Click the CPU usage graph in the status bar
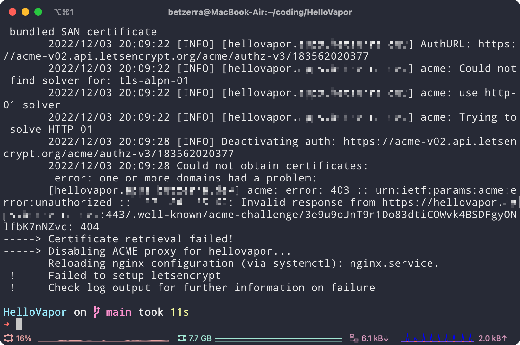 click(x=104, y=340)
